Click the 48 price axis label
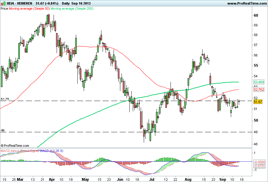 [x=256, y=144]
